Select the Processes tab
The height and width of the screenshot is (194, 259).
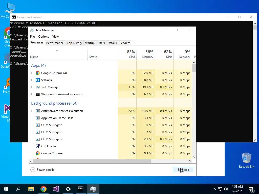pyautogui.click(x=37, y=42)
